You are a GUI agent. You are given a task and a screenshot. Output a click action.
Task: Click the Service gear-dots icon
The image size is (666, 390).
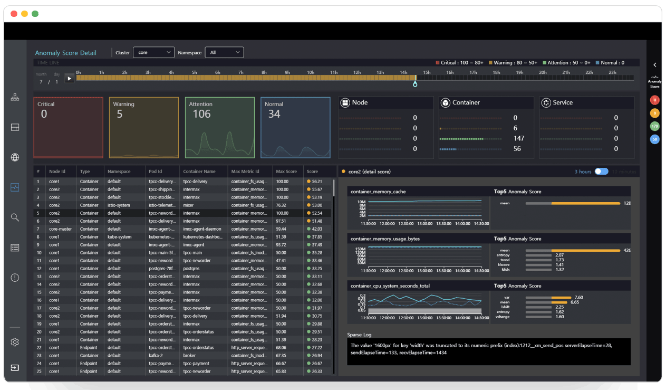click(546, 103)
